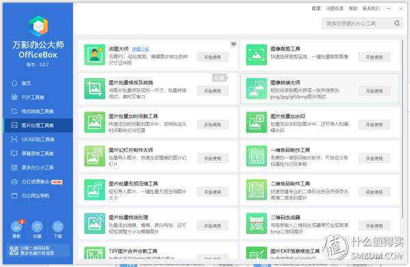Open 办公网址导航 in the sidebar
410x267 pixels.
(x=38, y=196)
